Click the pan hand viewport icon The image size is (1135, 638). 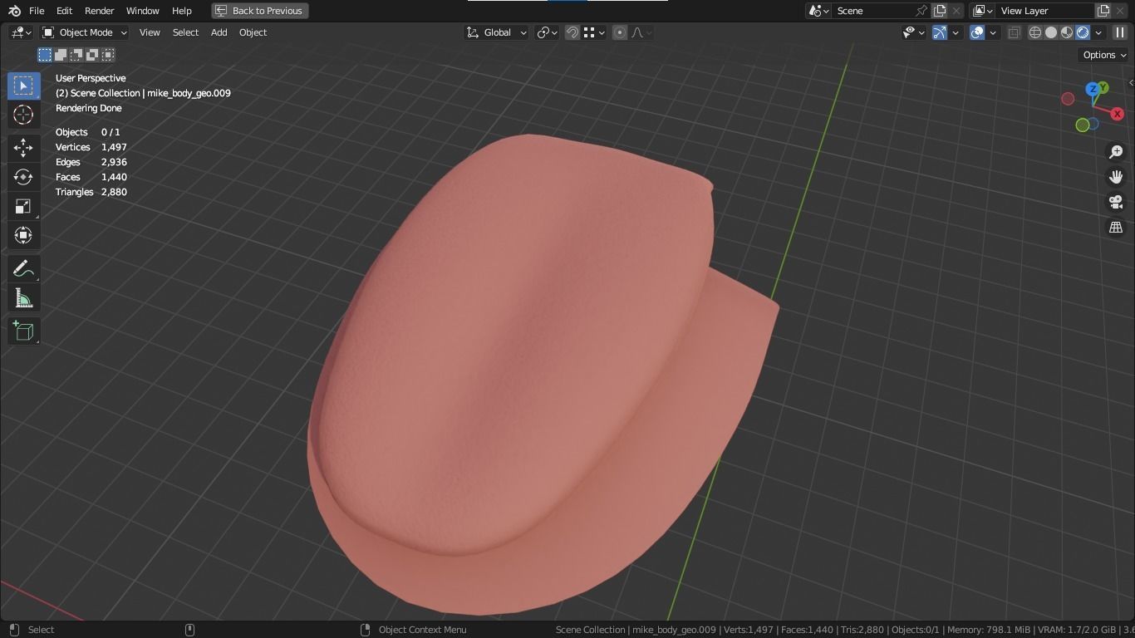tap(1116, 177)
